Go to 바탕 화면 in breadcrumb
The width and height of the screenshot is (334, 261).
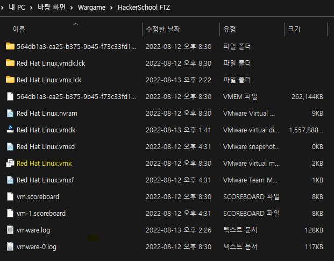click(x=52, y=8)
